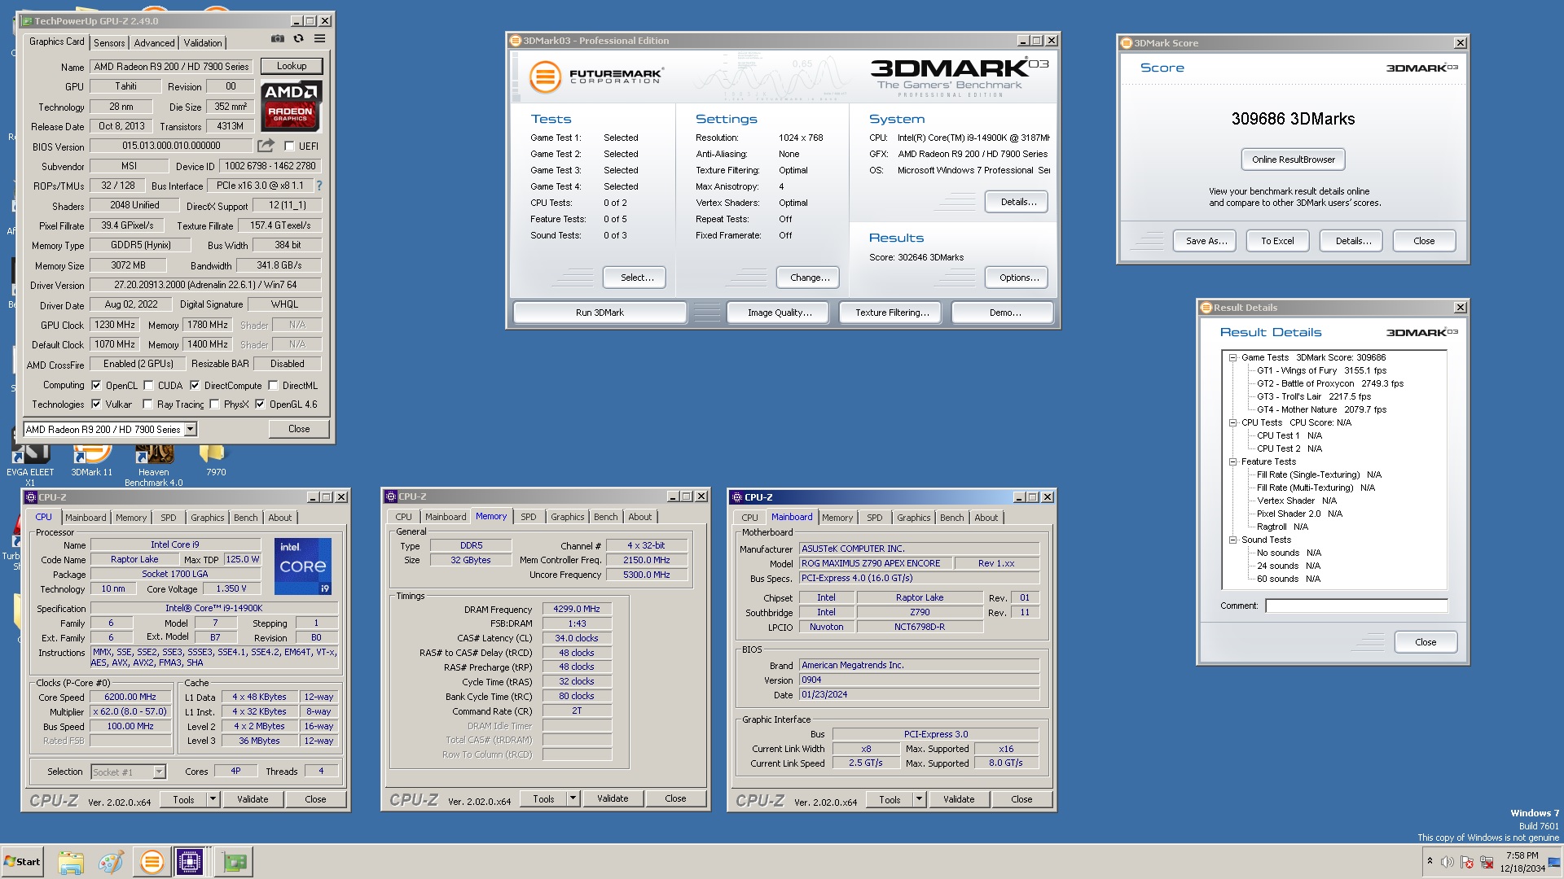Image resolution: width=1564 pixels, height=879 pixels.
Task: Click the Texture Filtering button
Action: 892,313
